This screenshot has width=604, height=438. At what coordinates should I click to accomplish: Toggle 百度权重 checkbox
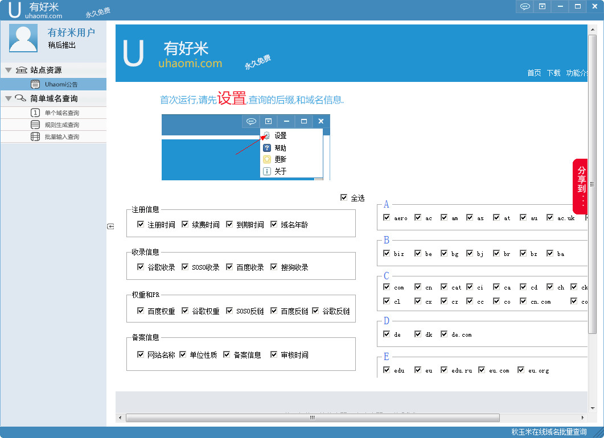click(141, 311)
